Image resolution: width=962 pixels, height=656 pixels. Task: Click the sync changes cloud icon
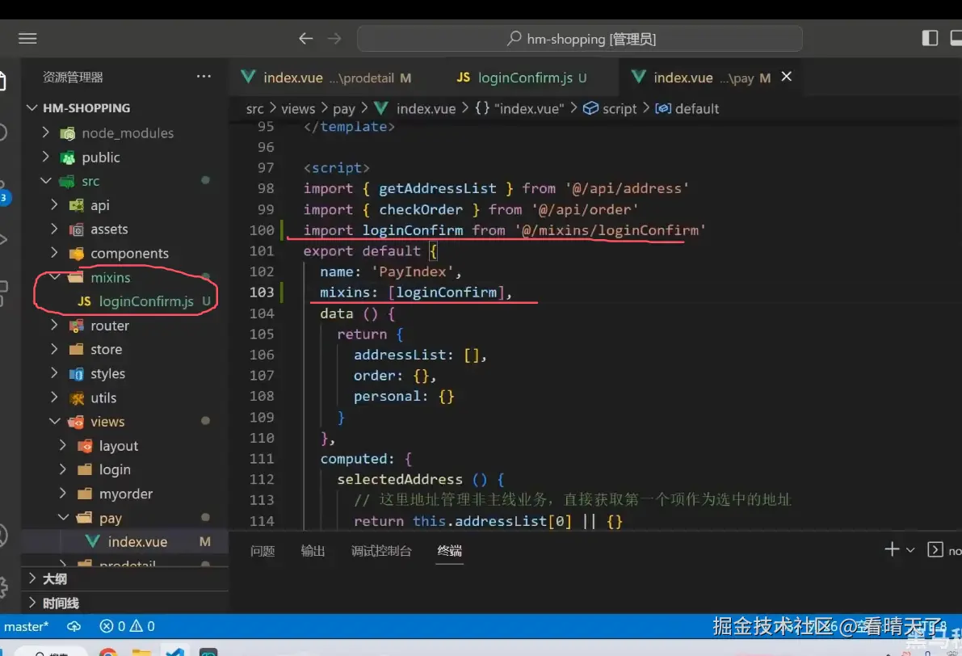click(x=74, y=627)
